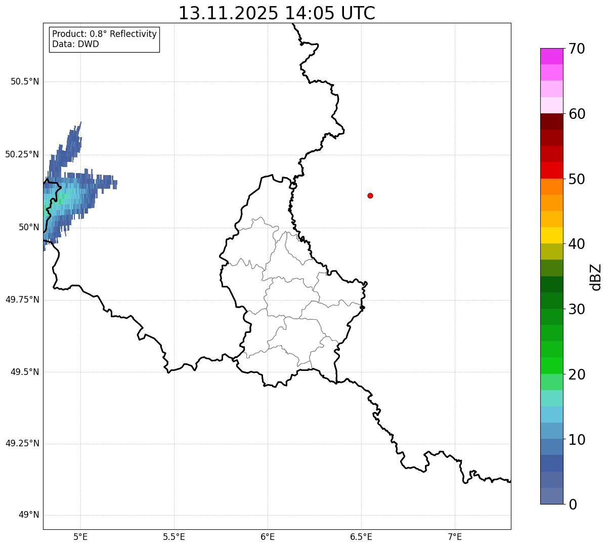The image size is (608, 547).
Task: Click the dBZ colorbar axis label
Action: pyautogui.click(x=595, y=277)
